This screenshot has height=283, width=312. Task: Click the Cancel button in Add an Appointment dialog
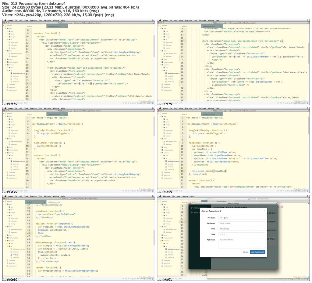pos(246,252)
